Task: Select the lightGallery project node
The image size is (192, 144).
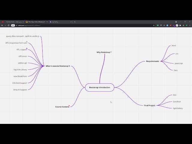Action: click(x=178, y=108)
